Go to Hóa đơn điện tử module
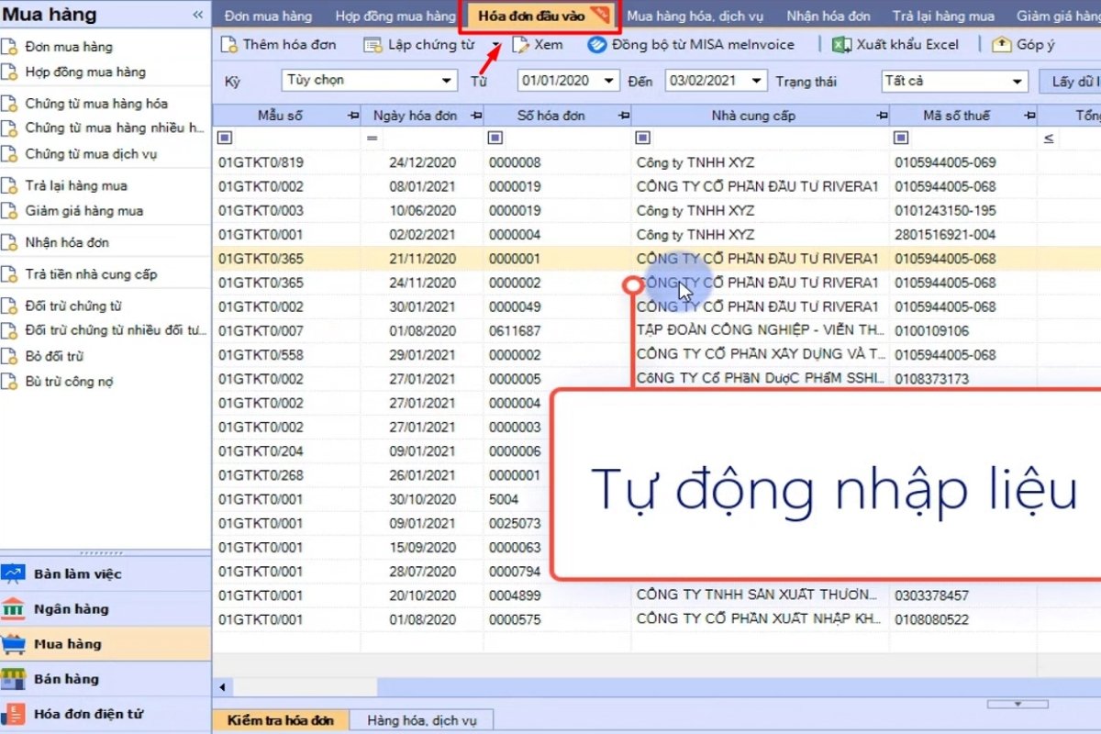This screenshot has width=1101, height=734. tap(106, 714)
